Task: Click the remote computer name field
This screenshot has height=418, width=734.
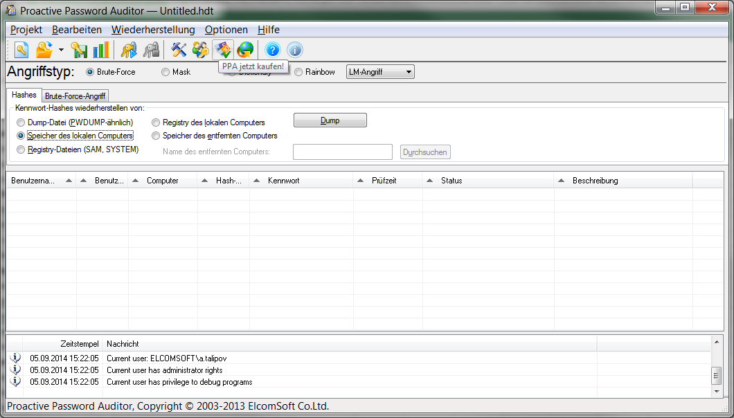Action: pos(343,152)
